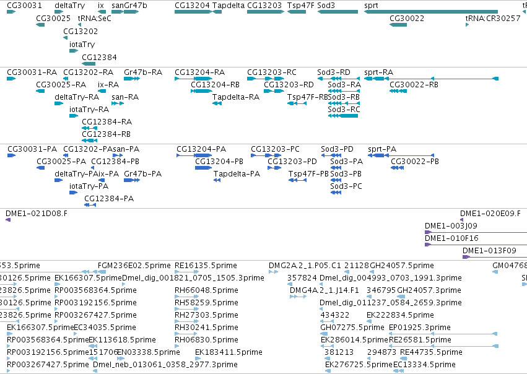Screen dimensions: 527x374
Task: Open the CG13203-PC protein label
Action: point(275,149)
